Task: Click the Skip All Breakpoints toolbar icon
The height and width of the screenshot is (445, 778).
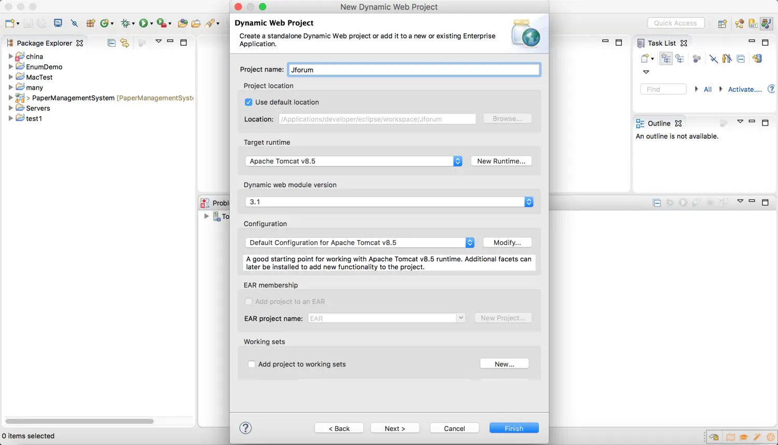Action: 74,23
